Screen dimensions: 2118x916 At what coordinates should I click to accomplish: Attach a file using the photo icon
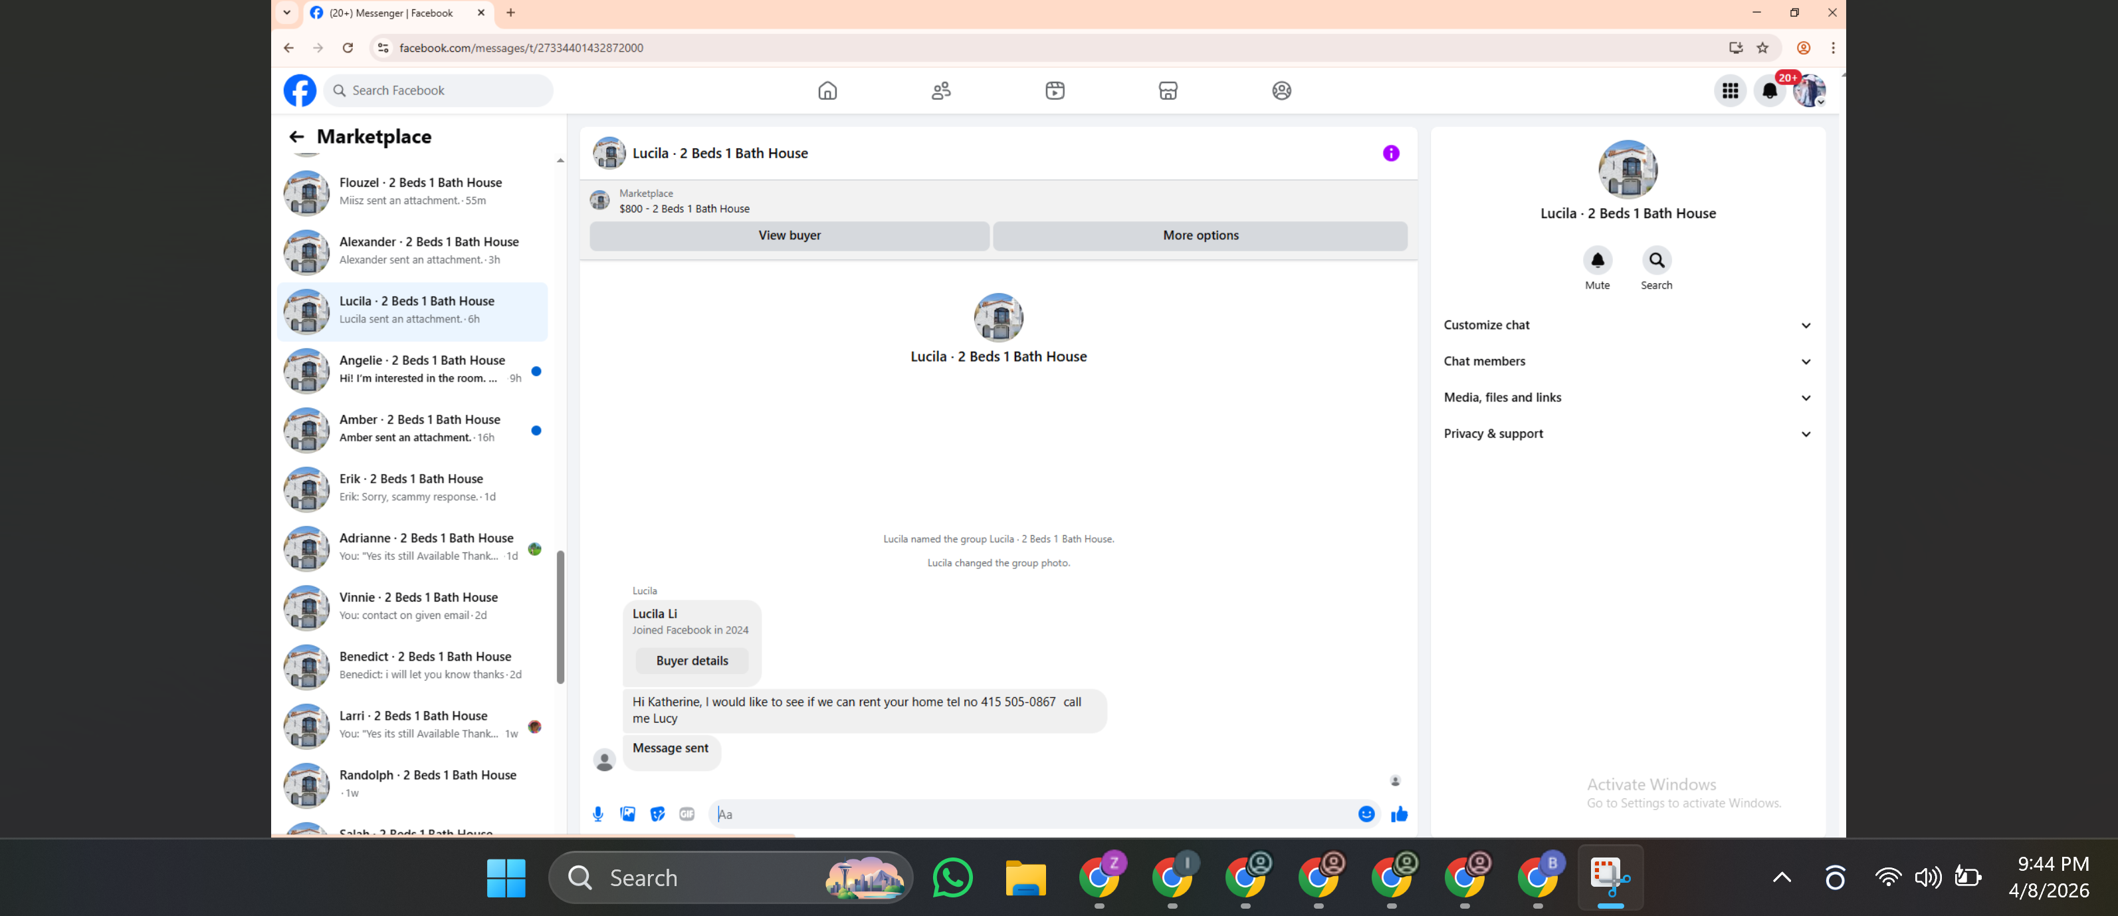(627, 814)
